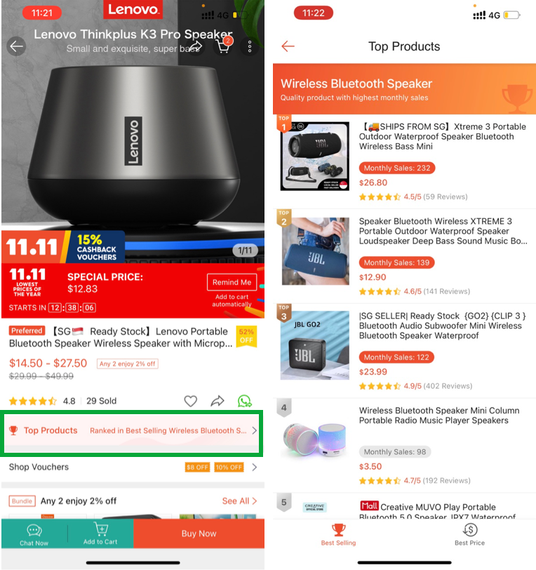Share product through WhatsApp icon
536x570 pixels.
tap(245, 401)
